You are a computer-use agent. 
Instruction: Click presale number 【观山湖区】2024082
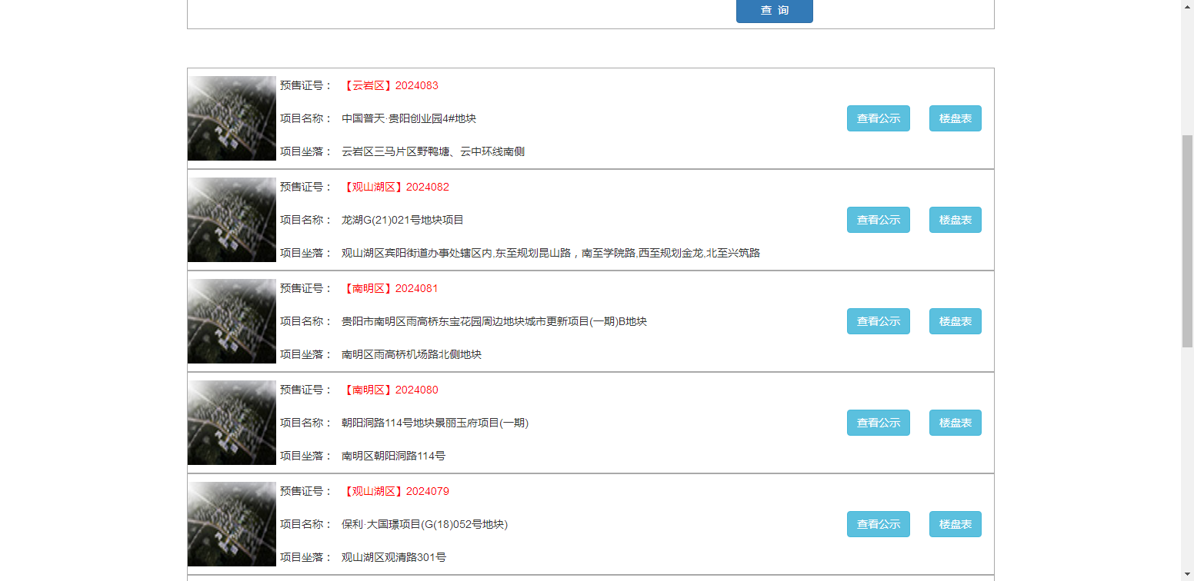point(395,187)
